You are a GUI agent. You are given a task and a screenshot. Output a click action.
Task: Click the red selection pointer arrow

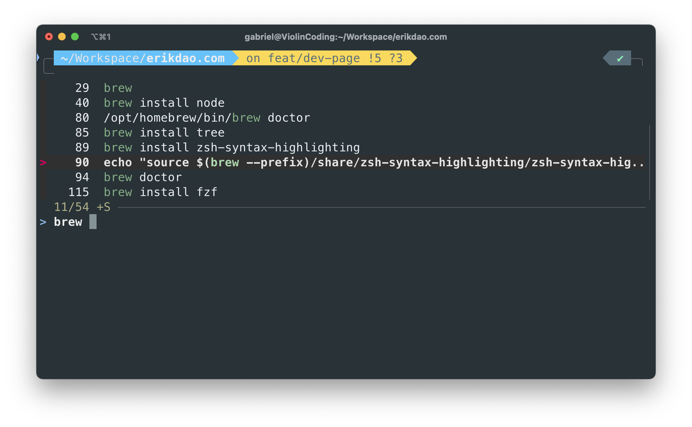pyautogui.click(x=43, y=162)
